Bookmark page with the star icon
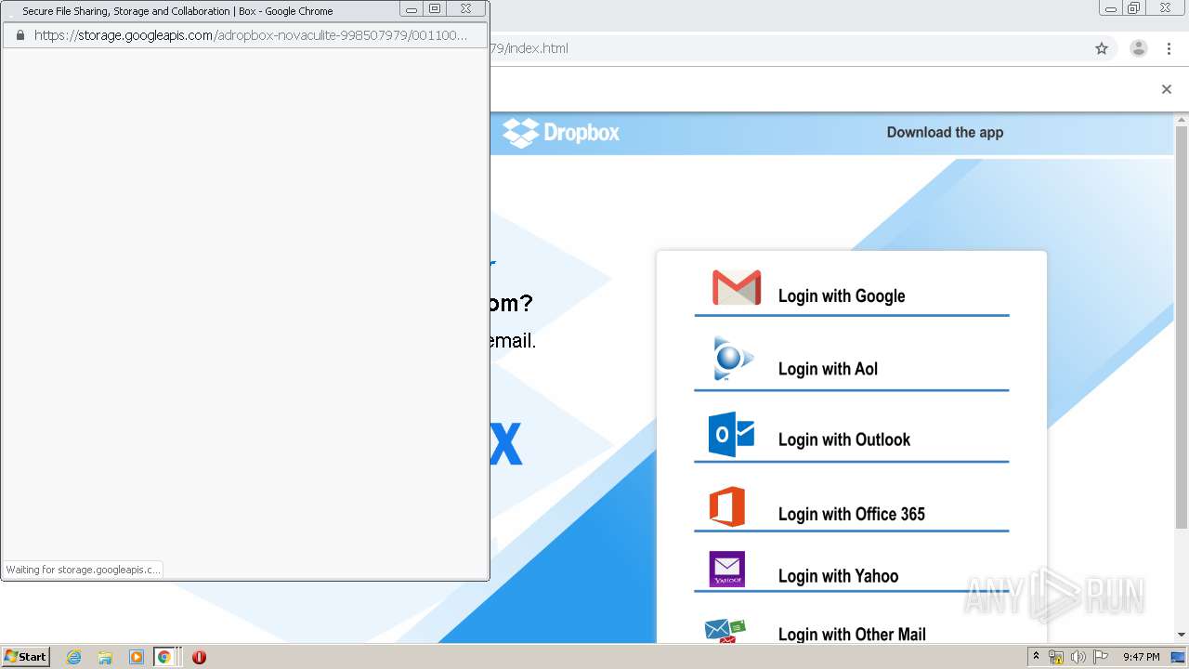1189x669 pixels. coord(1102,48)
